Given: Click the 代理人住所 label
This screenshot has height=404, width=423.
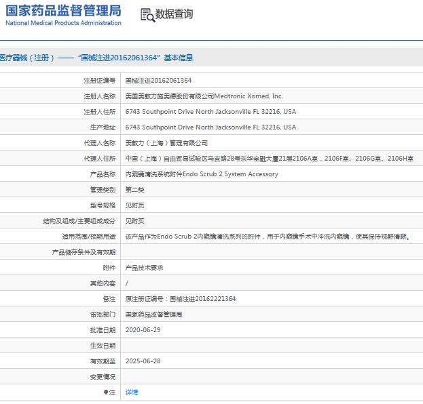Looking at the screenshot, I should point(100,159).
